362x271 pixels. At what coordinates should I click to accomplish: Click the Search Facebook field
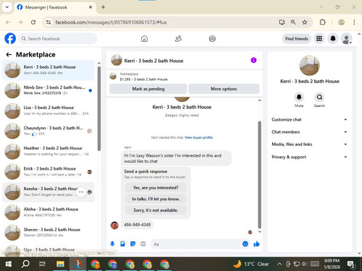[58, 38]
